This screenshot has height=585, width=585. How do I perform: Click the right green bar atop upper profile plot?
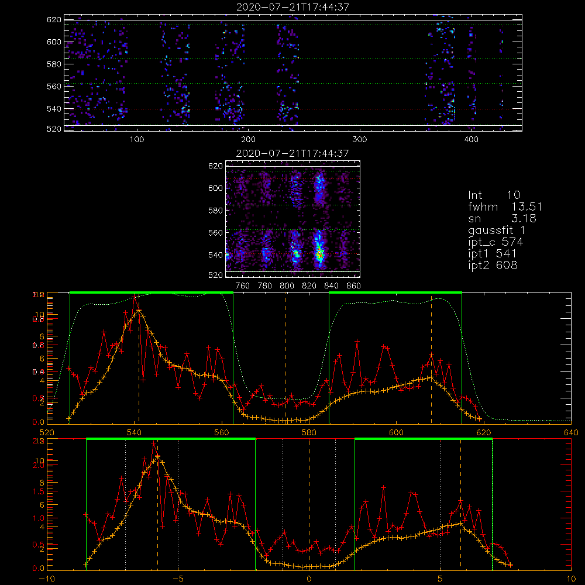point(395,292)
